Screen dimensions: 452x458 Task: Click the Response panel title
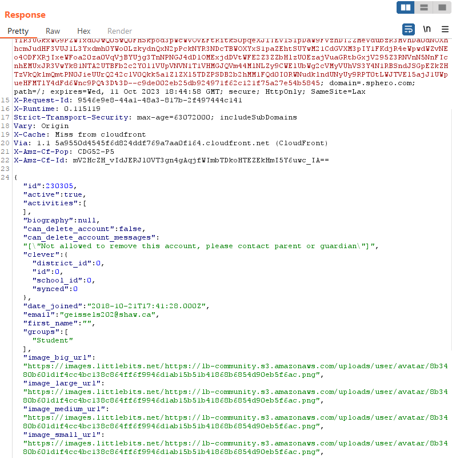pos(25,15)
